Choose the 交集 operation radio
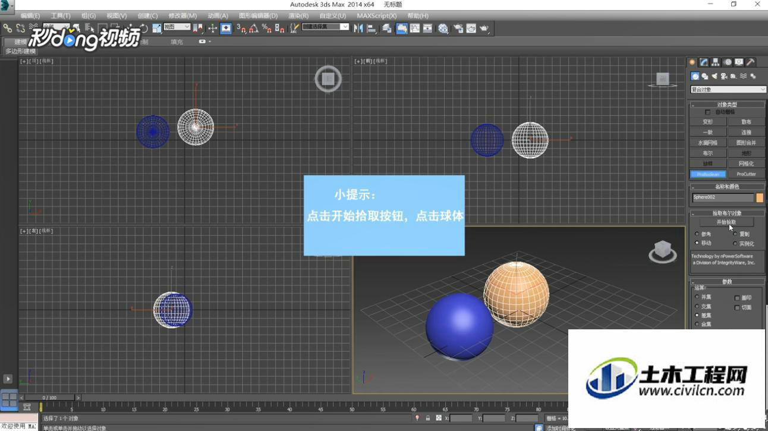This screenshot has width=768, height=431. [x=697, y=306]
